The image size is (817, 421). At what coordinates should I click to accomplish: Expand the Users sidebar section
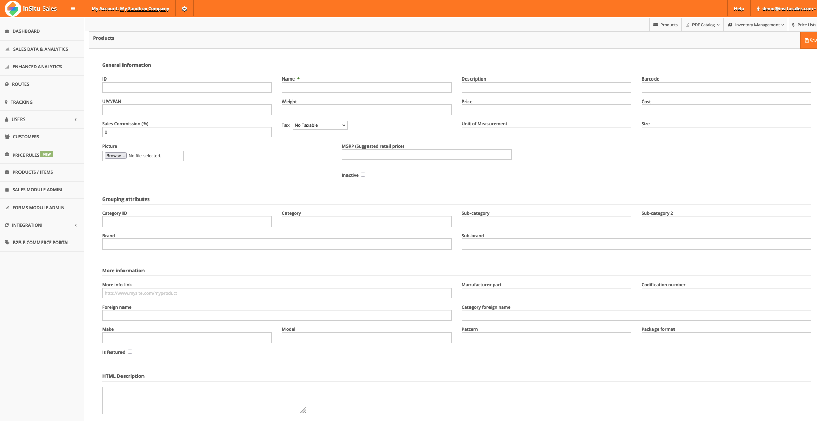click(x=41, y=119)
